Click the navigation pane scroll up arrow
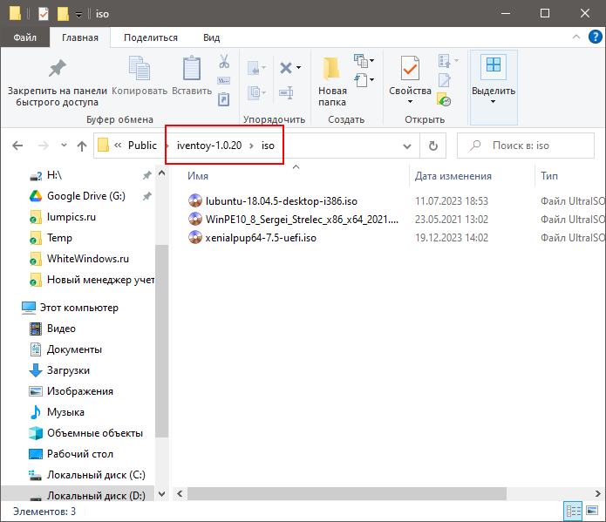This screenshot has width=606, height=522. coord(162,173)
